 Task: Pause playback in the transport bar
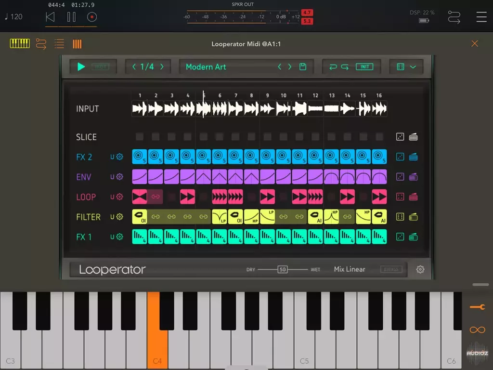(71, 17)
